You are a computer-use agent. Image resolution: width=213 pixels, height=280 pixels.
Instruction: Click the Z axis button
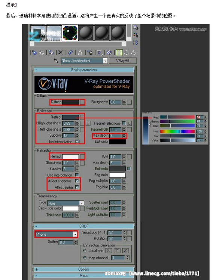[x=125, y=251]
